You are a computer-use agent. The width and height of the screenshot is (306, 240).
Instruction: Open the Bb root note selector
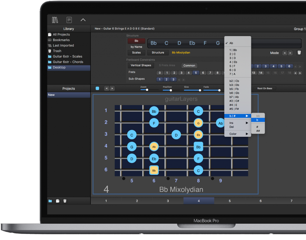[x=136, y=41]
